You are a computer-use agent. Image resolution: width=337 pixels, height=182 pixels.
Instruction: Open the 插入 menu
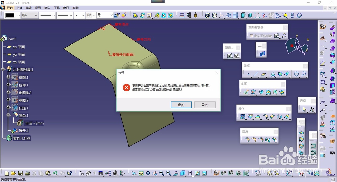(47, 8)
